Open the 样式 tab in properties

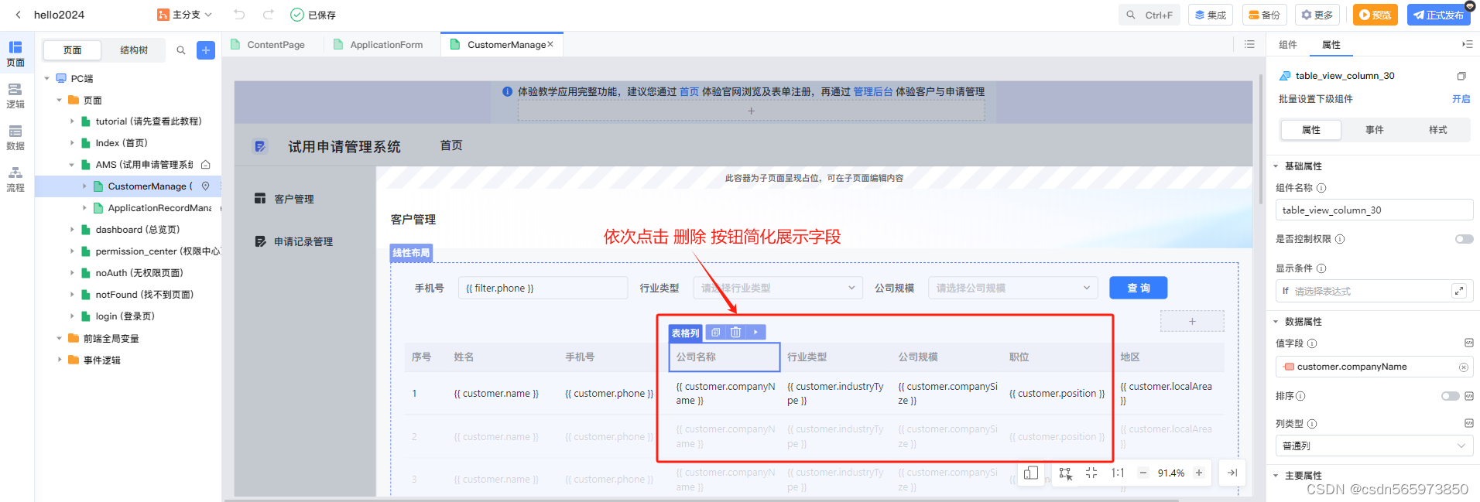(x=1438, y=130)
